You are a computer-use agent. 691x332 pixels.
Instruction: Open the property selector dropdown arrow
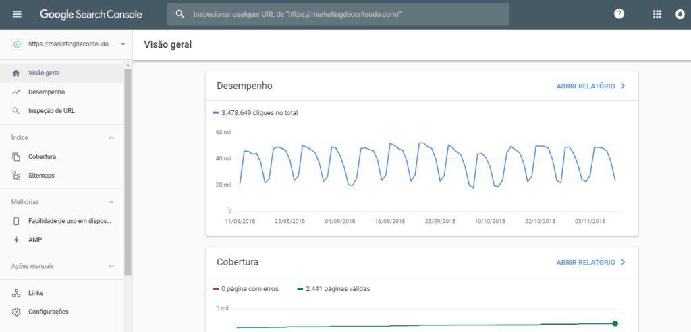(123, 44)
